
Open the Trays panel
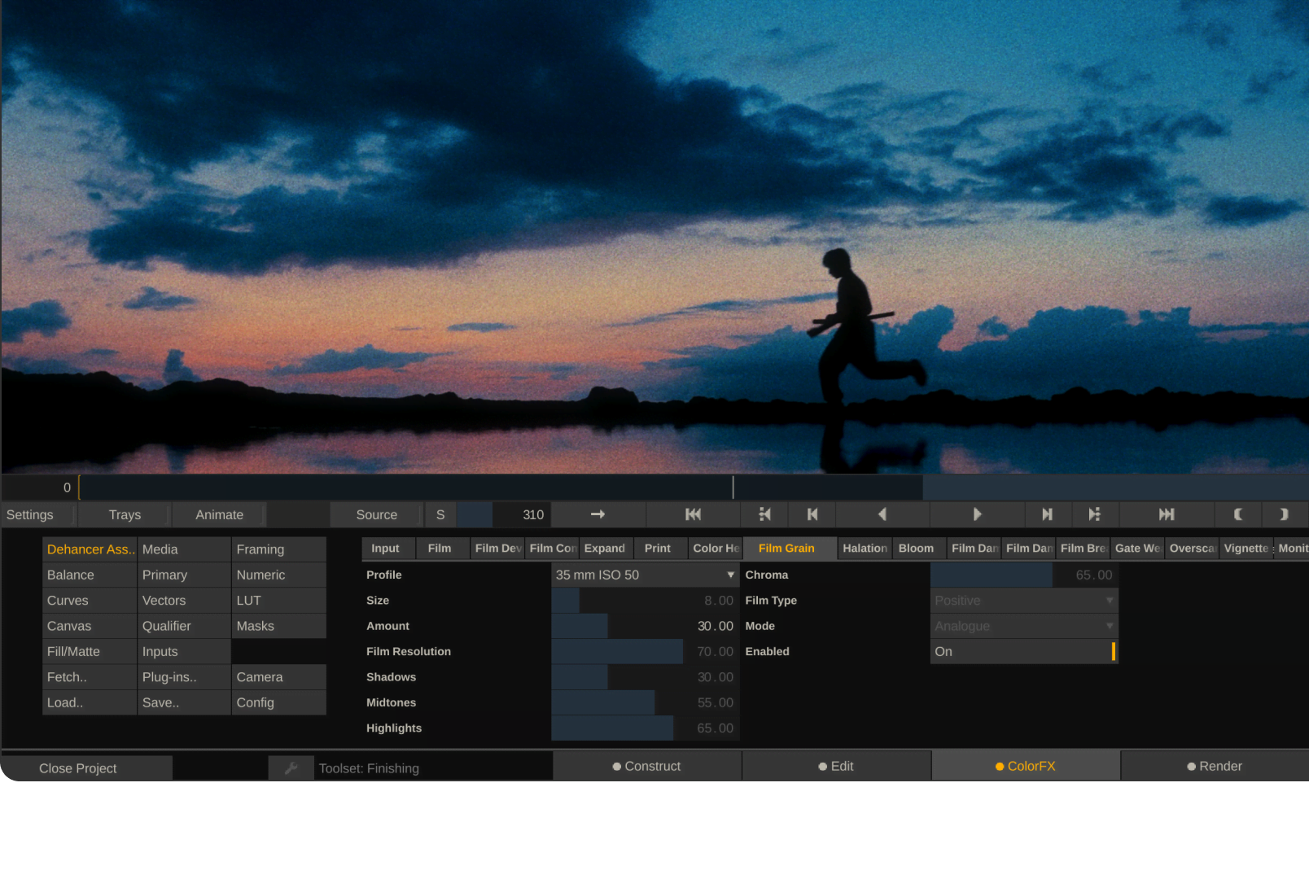(125, 514)
